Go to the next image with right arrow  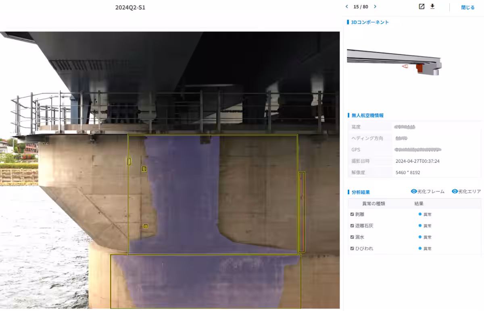(x=375, y=6)
